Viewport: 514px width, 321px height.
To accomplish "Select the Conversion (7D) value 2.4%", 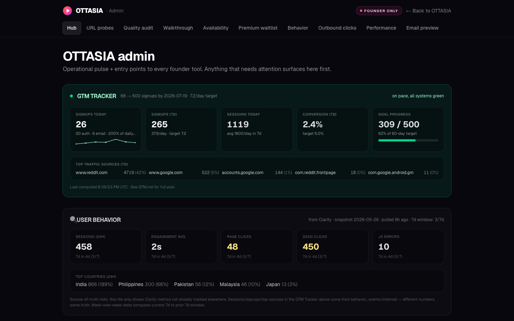I will tap(313, 124).
